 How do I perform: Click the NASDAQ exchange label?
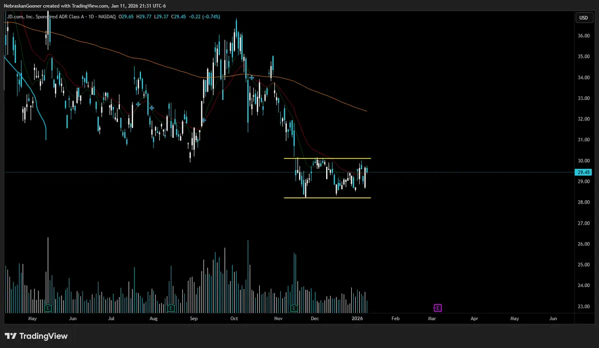[107, 17]
